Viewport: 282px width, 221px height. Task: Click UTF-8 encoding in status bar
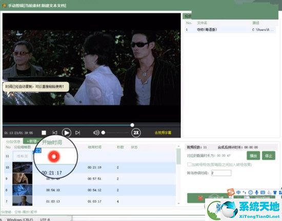pyautogui.click(x=45, y=219)
